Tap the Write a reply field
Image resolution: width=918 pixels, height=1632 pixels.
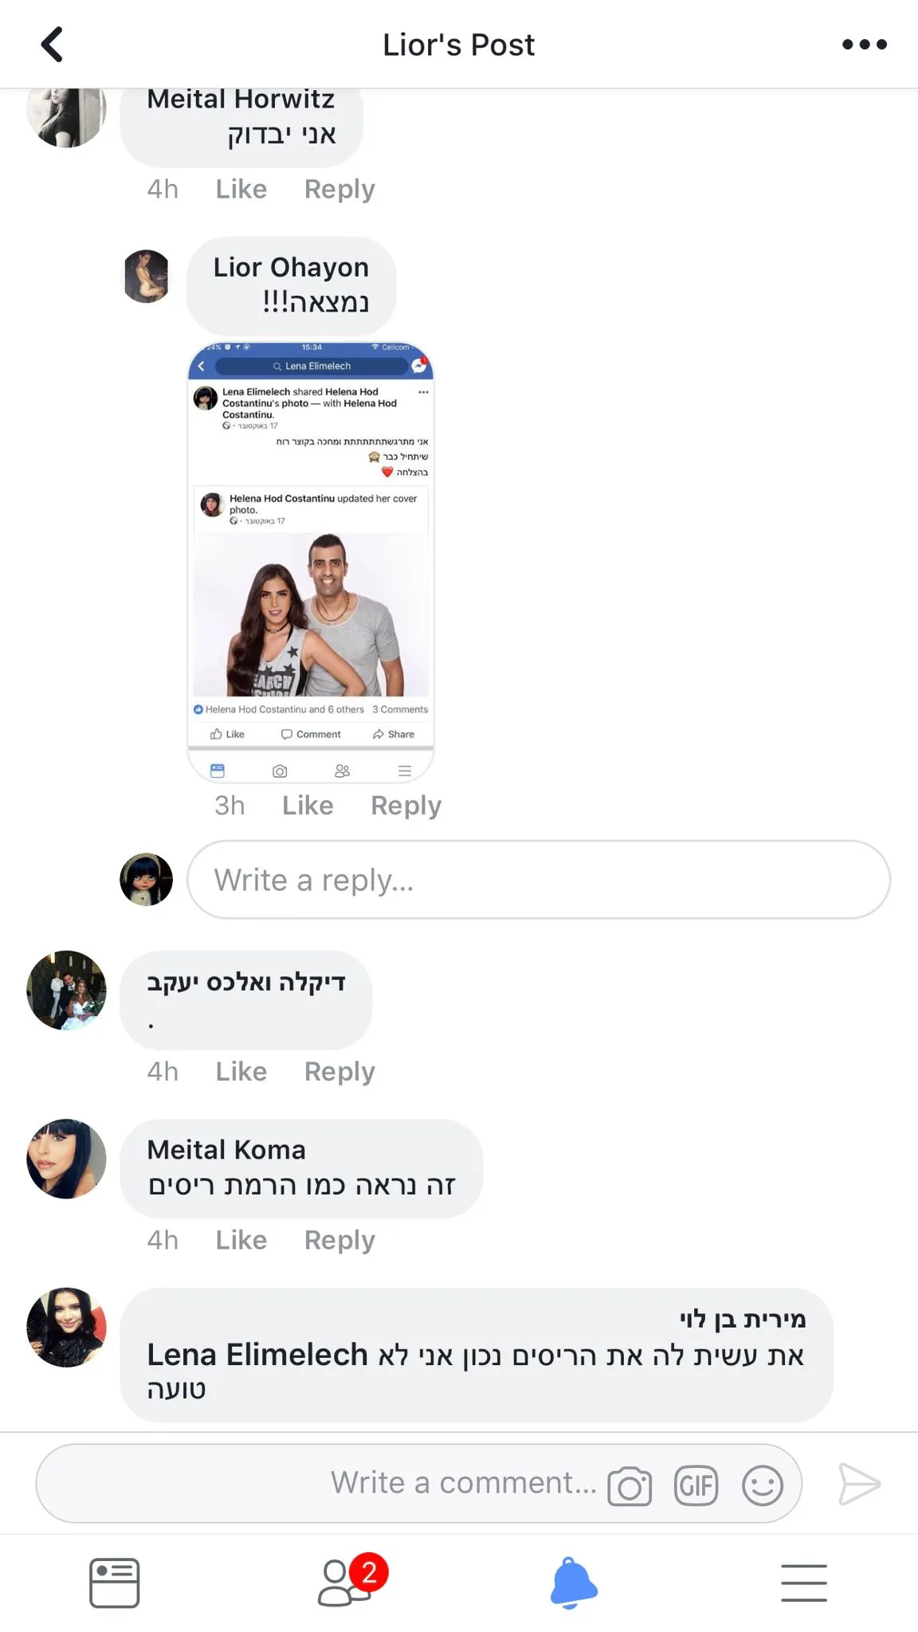(539, 880)
